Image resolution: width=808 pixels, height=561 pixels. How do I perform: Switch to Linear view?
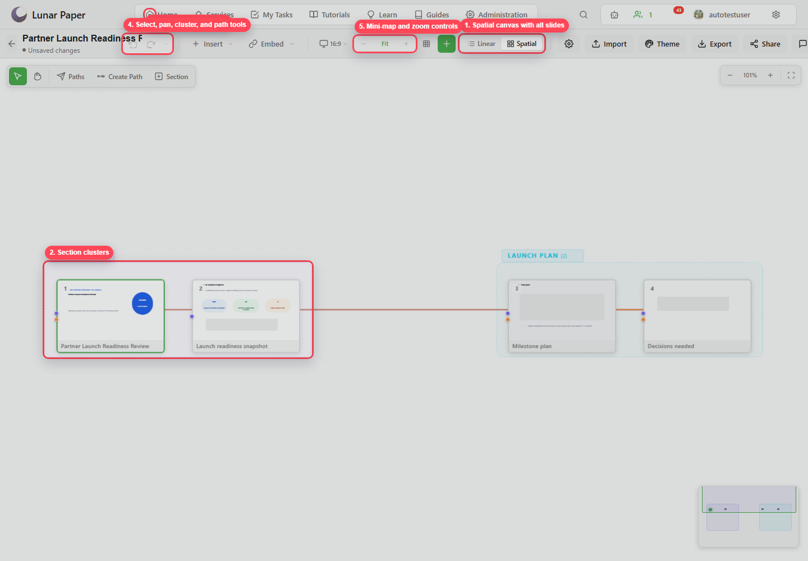(481, 44)
